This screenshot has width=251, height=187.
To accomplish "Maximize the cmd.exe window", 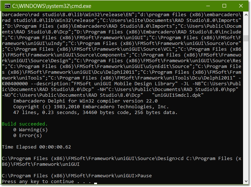I will click(x=224, y=6).
